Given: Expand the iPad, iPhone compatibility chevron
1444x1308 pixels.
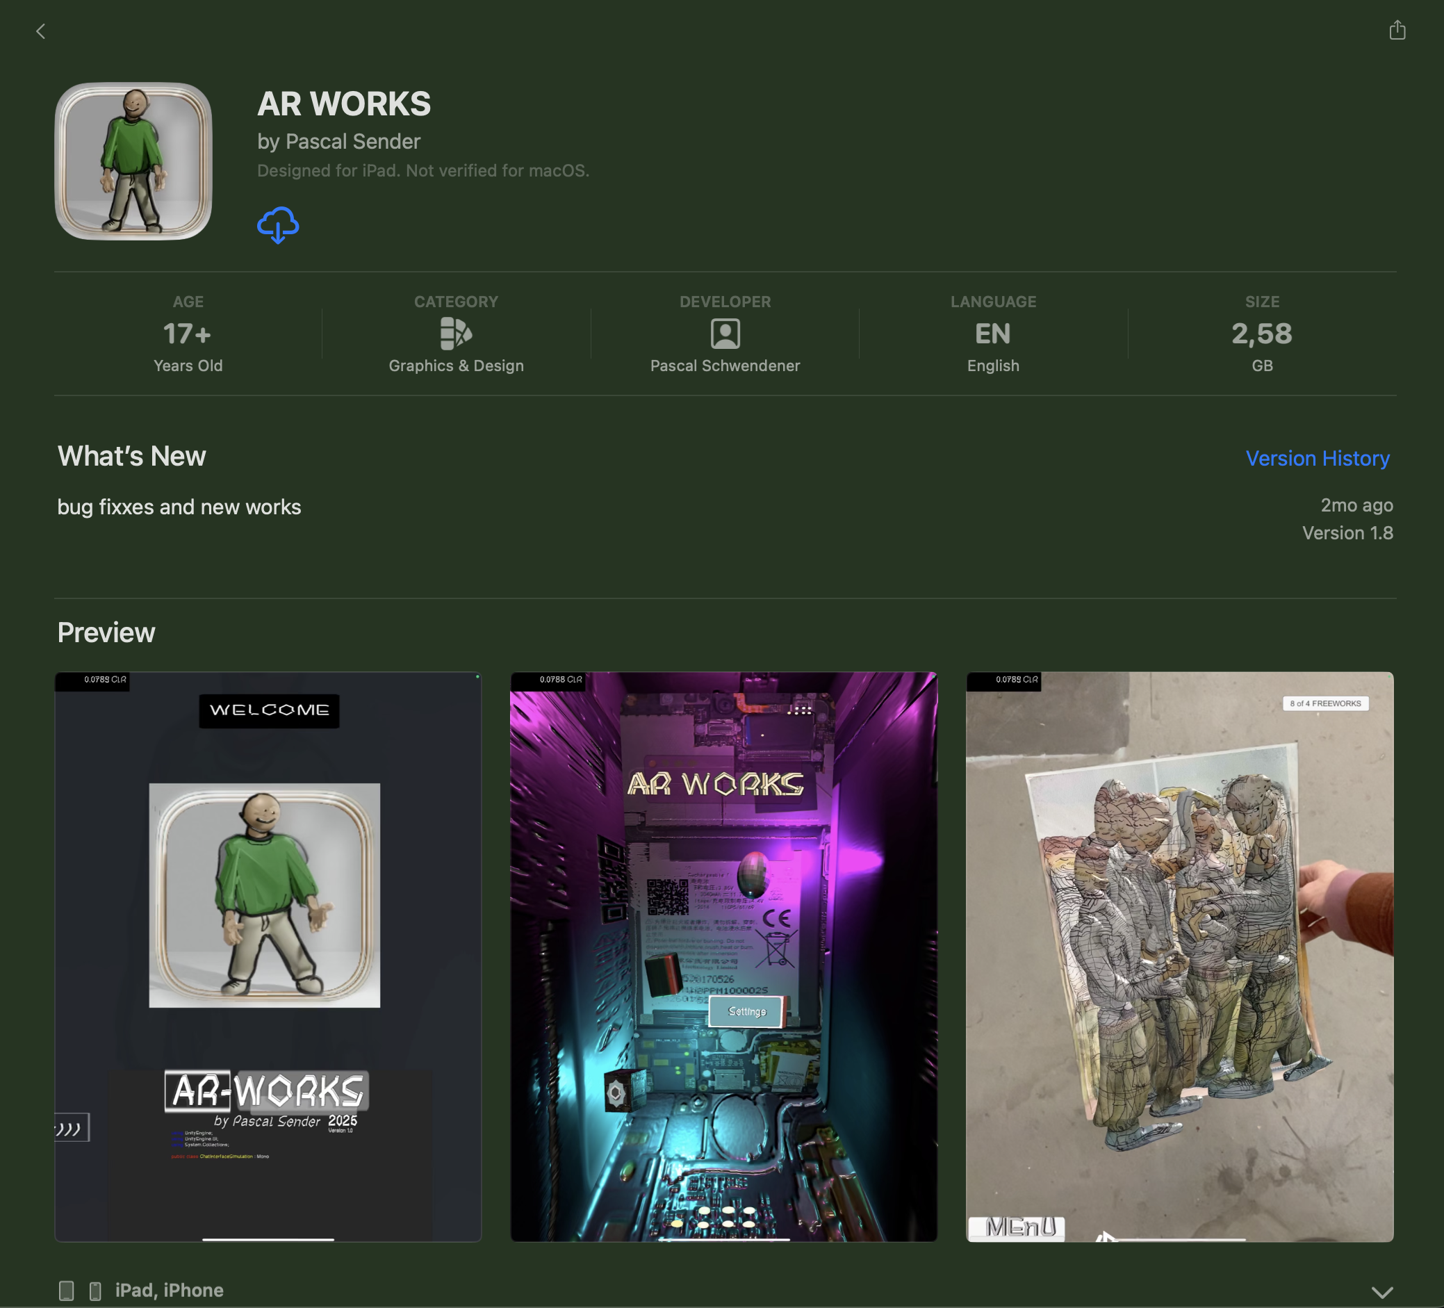Looking at the screenshot, I should [1381, 1292].
